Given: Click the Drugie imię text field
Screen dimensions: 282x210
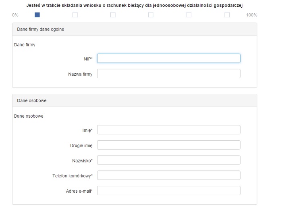Looking at the screenshot, I should point(169,145).
